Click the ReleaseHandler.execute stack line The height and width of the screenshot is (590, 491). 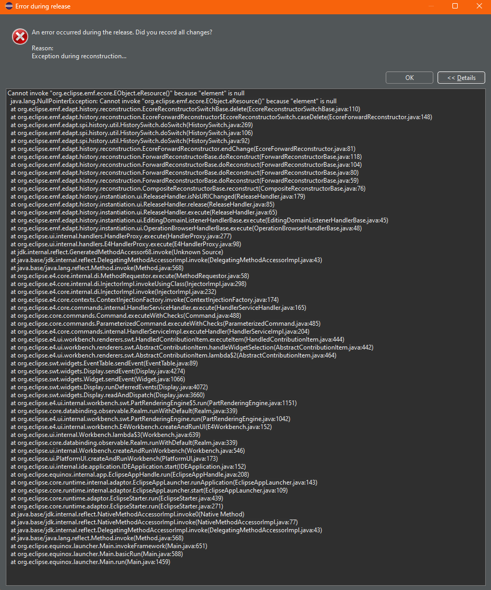coord(143,212)
